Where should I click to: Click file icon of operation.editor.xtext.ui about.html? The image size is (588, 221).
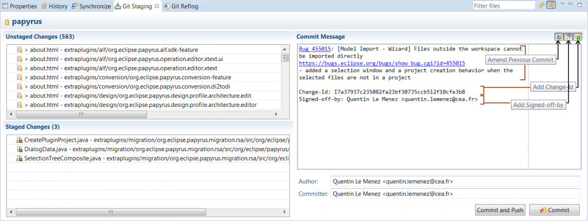tap(19, 59)
